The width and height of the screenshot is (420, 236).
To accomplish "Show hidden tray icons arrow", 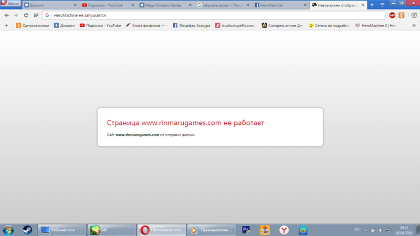I will tap(365, 230).
